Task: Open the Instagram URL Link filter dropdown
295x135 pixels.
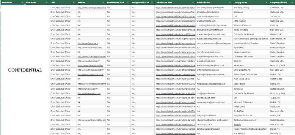Action: point(152,3)
